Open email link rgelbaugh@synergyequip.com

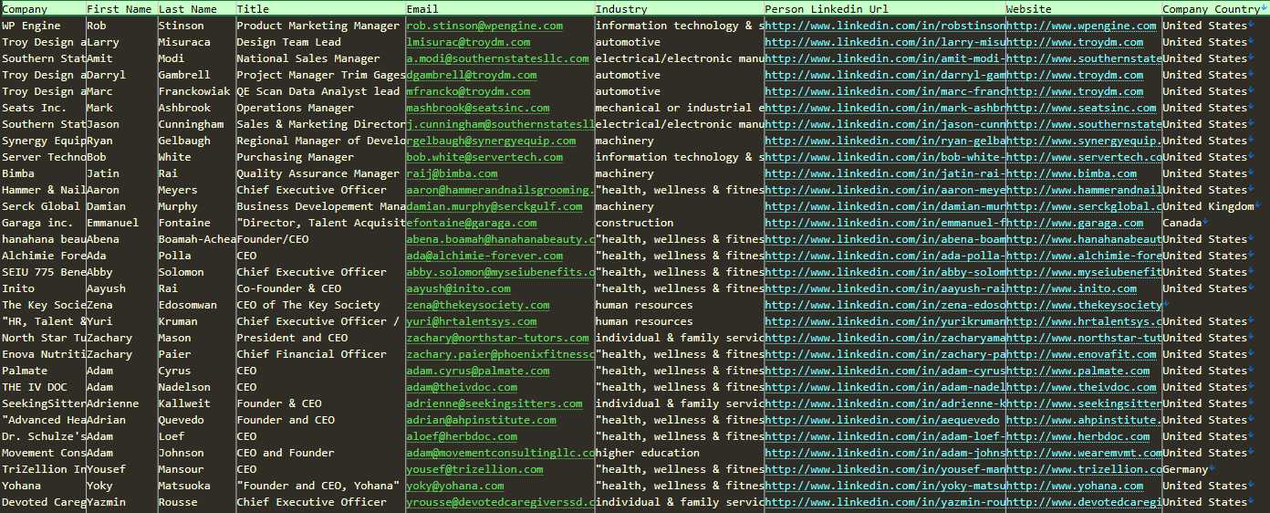click(x=491, y=141)
